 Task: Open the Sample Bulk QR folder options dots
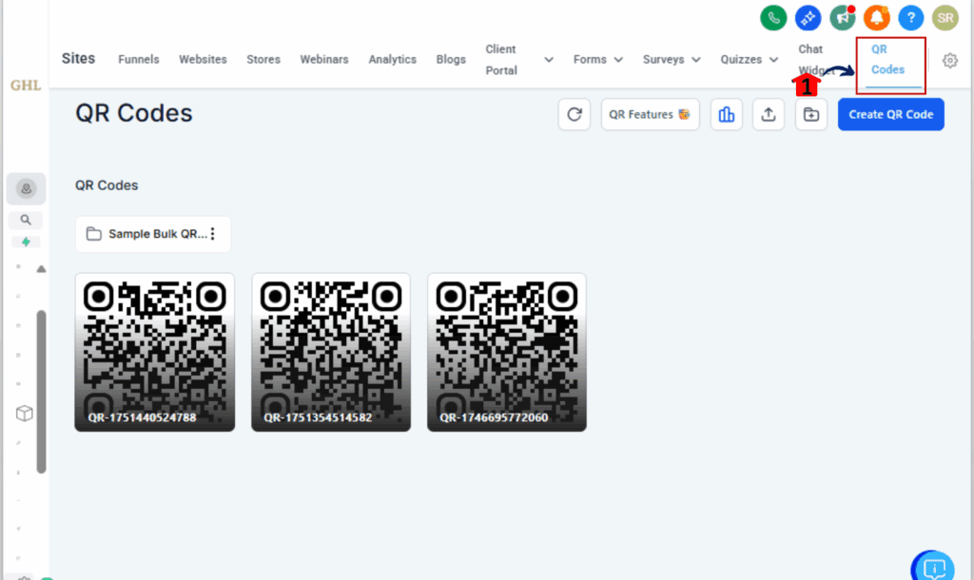click(x=213, y=234)
